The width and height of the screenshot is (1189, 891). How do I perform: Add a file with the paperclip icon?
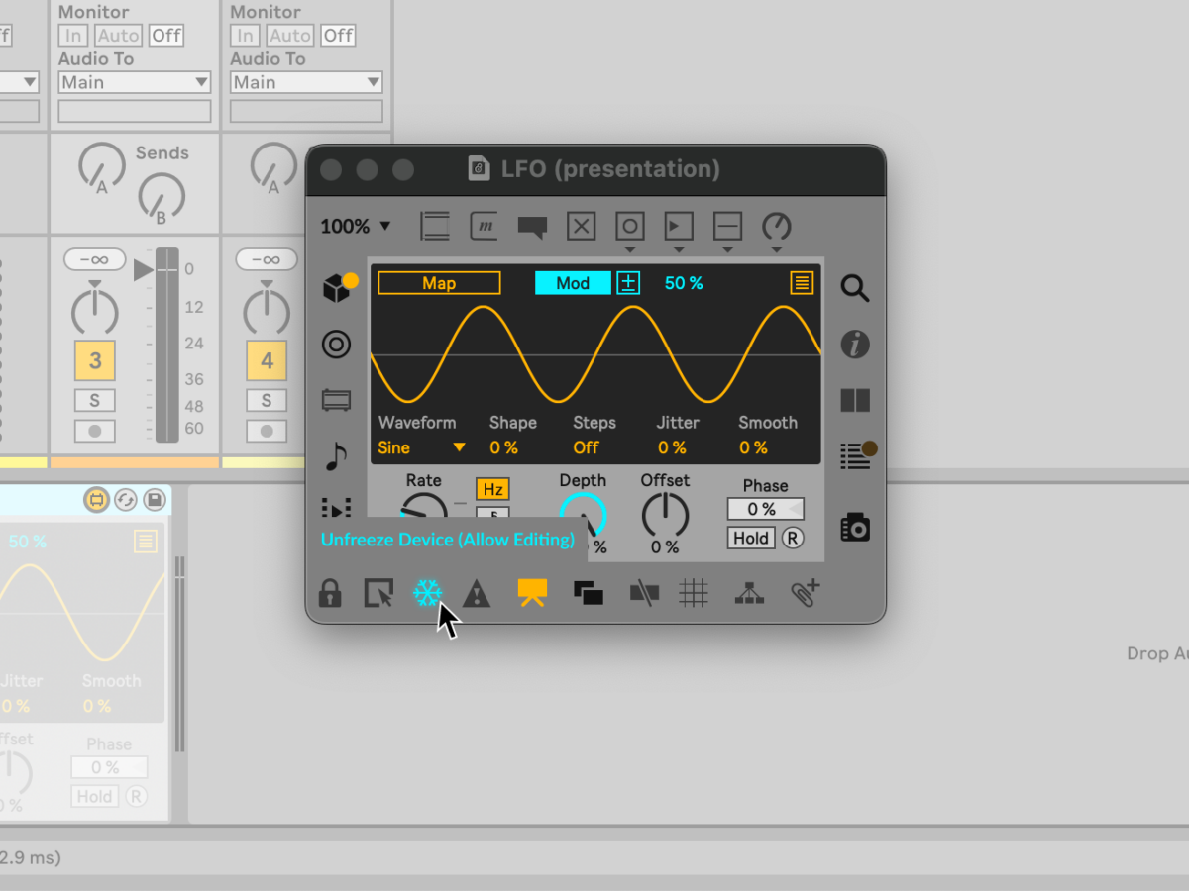coord(804,592)
